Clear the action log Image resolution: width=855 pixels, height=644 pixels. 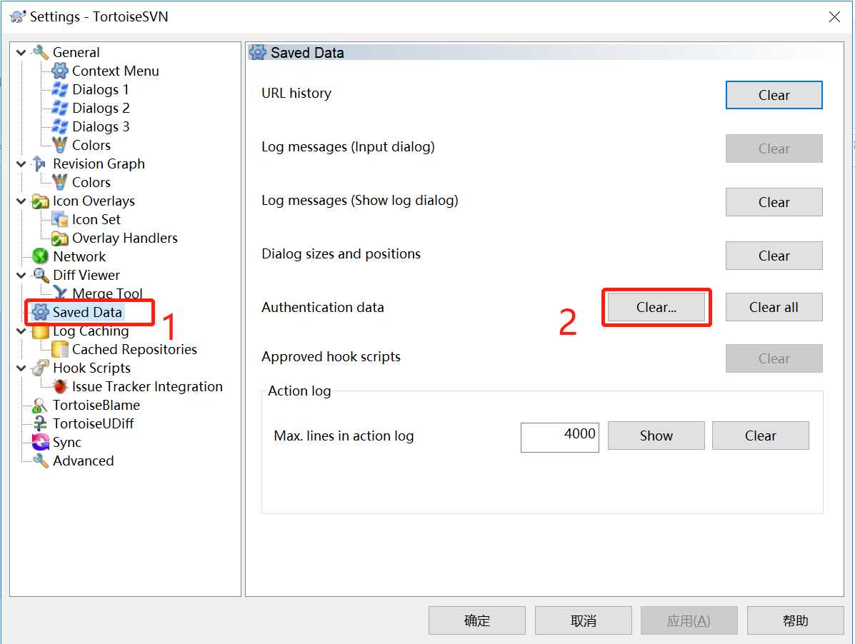coord(760,436)
